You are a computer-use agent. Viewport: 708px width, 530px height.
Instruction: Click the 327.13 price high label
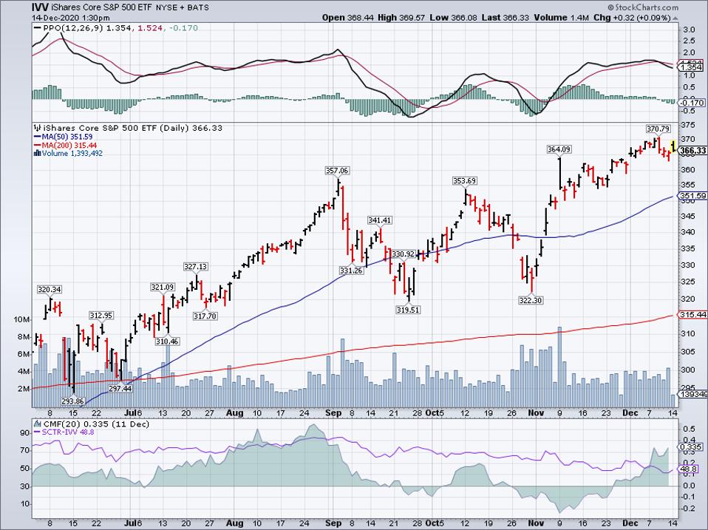pos(196,267)
